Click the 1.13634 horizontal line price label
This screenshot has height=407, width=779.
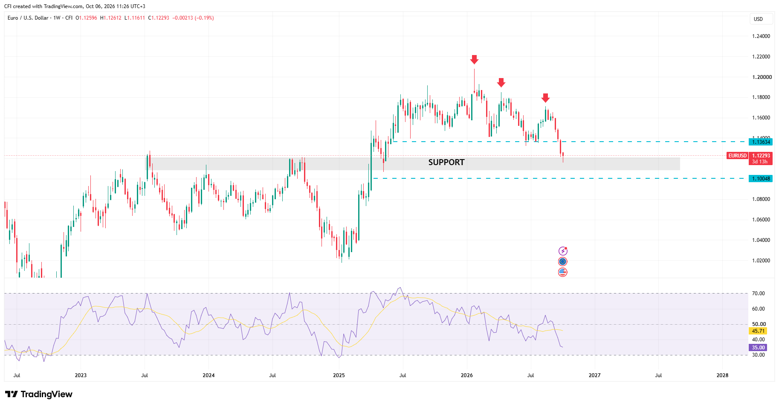tap(761, 142)
